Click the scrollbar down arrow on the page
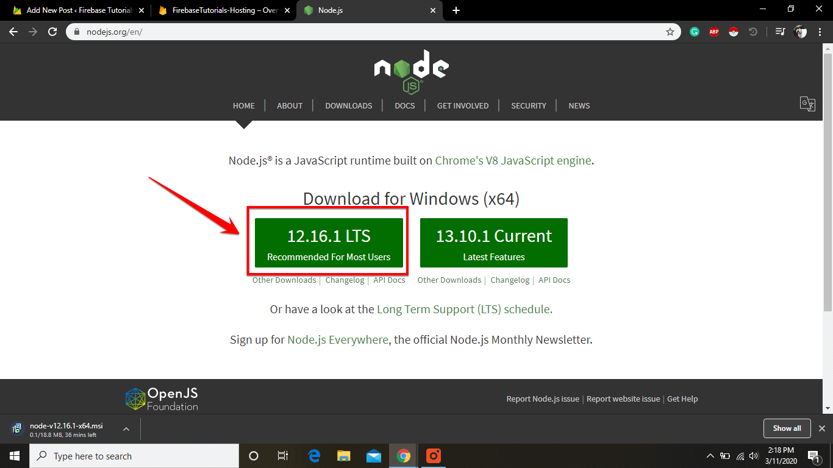 828,409
